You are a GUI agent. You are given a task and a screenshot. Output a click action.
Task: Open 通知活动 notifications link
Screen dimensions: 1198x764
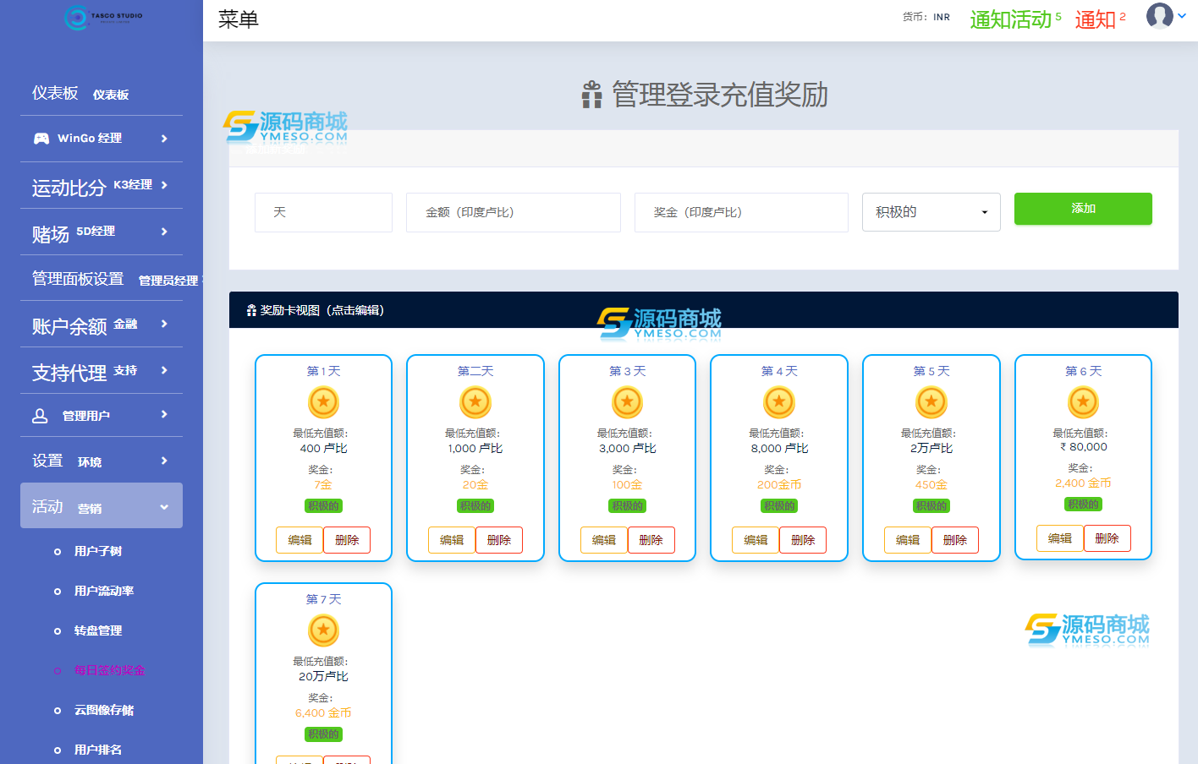point(1011,19)
